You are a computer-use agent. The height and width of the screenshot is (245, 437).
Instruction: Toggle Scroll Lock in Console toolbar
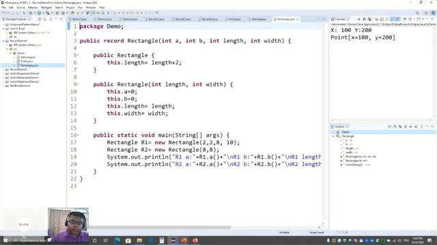click(x=382, y=19)
